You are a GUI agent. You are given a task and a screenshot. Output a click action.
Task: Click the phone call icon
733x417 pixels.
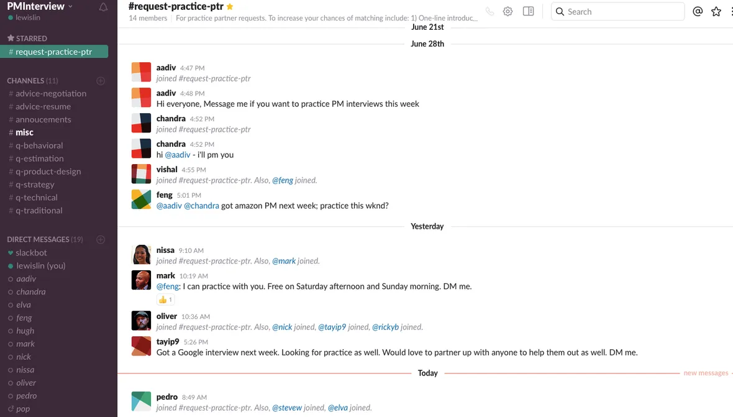(489, 12)
